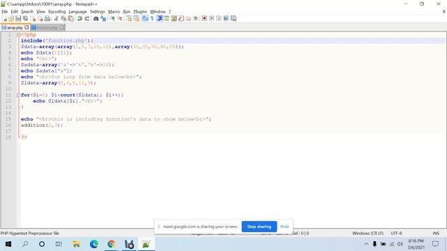The height and width of the screenshot is (251, 447).
Task: Hide the screen sharing notification bar
Action: (284, 227)
